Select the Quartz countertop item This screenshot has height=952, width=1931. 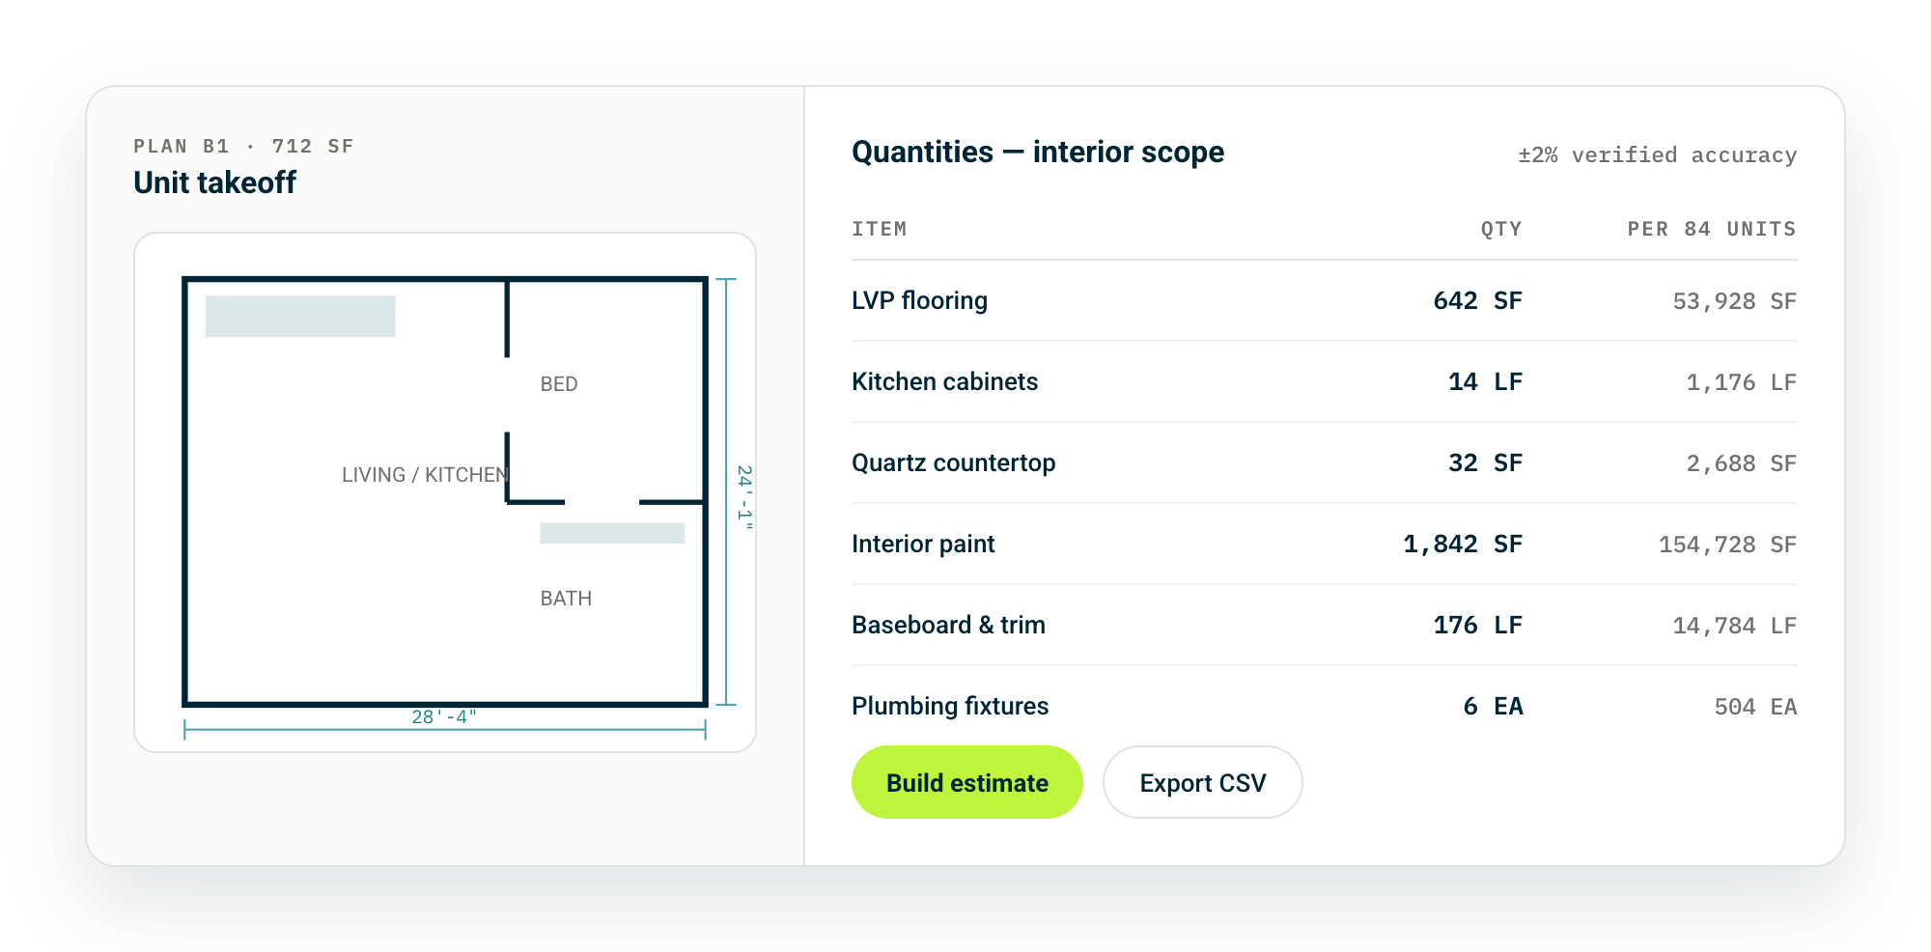tap(953, 462)
